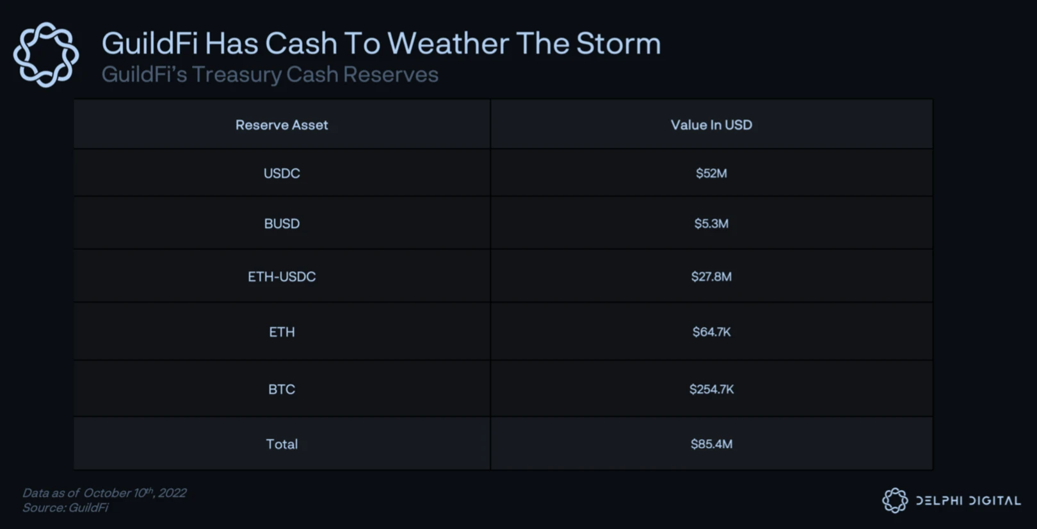Select the Reserve Asset column header
Screen dimensions: 1037x529
coord(282,125)
